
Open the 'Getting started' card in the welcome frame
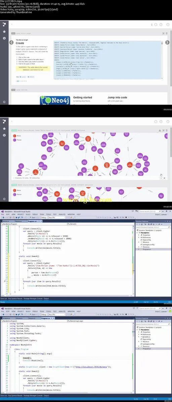(82, 98)
